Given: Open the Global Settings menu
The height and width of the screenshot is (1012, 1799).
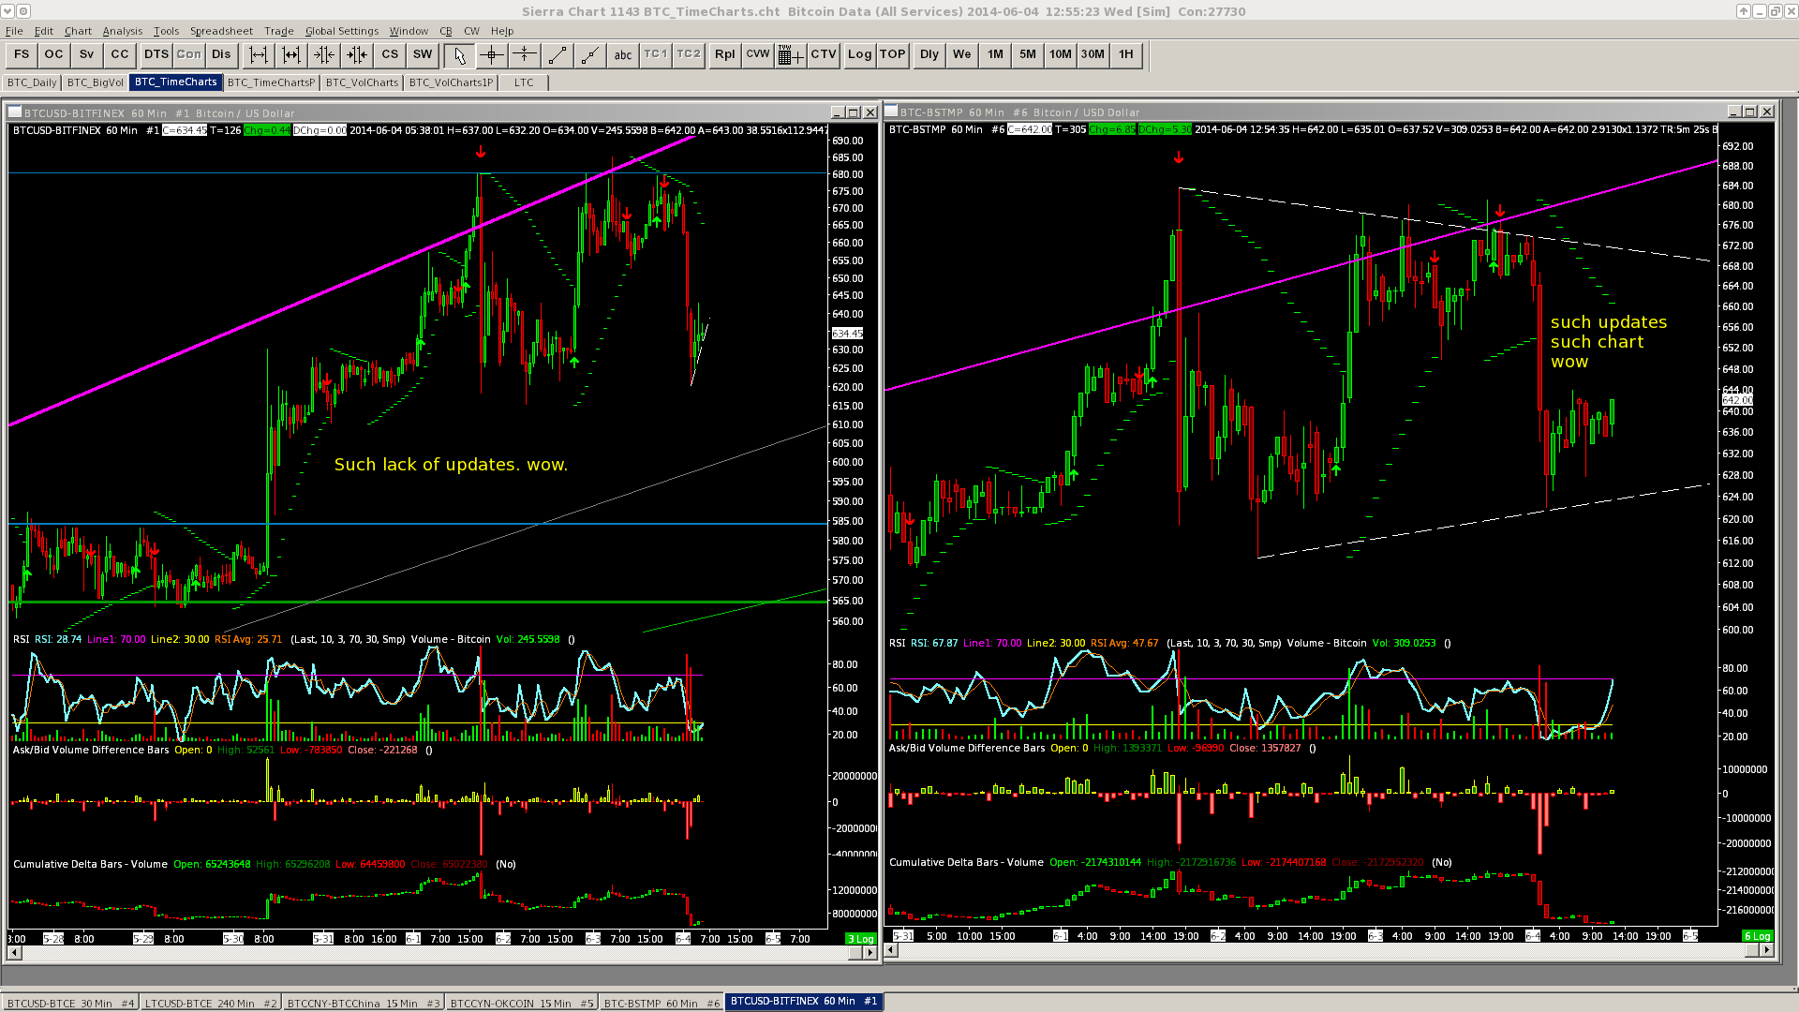Looking at the screenshot, I should (x=341, y=31).
